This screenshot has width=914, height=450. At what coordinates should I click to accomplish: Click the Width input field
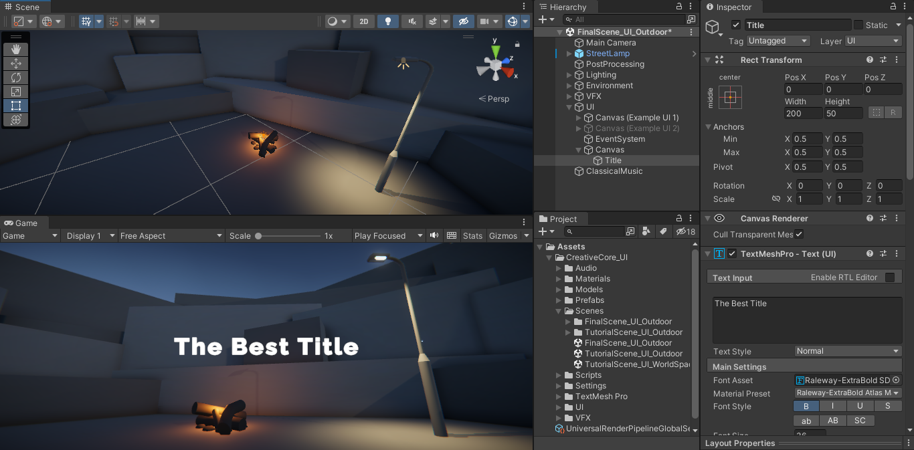803,114
